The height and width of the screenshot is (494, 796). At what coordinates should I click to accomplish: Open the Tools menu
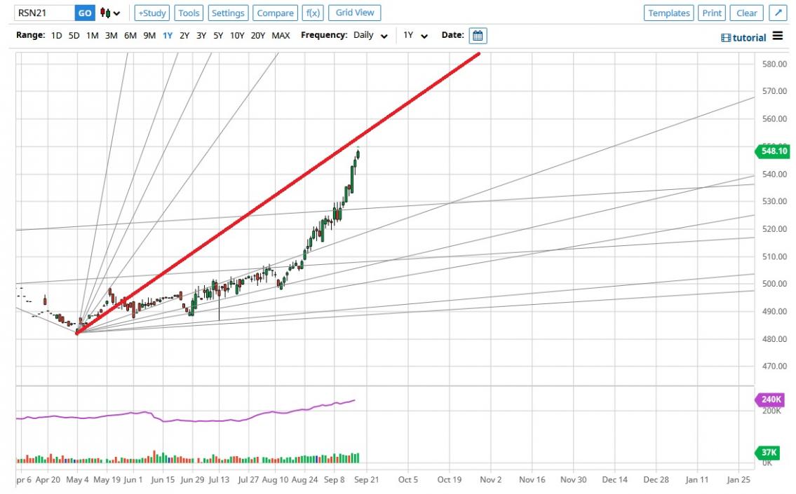(x=189, y=13)
